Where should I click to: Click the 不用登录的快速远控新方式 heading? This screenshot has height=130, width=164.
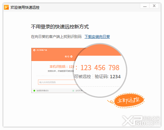coord(60,27)
